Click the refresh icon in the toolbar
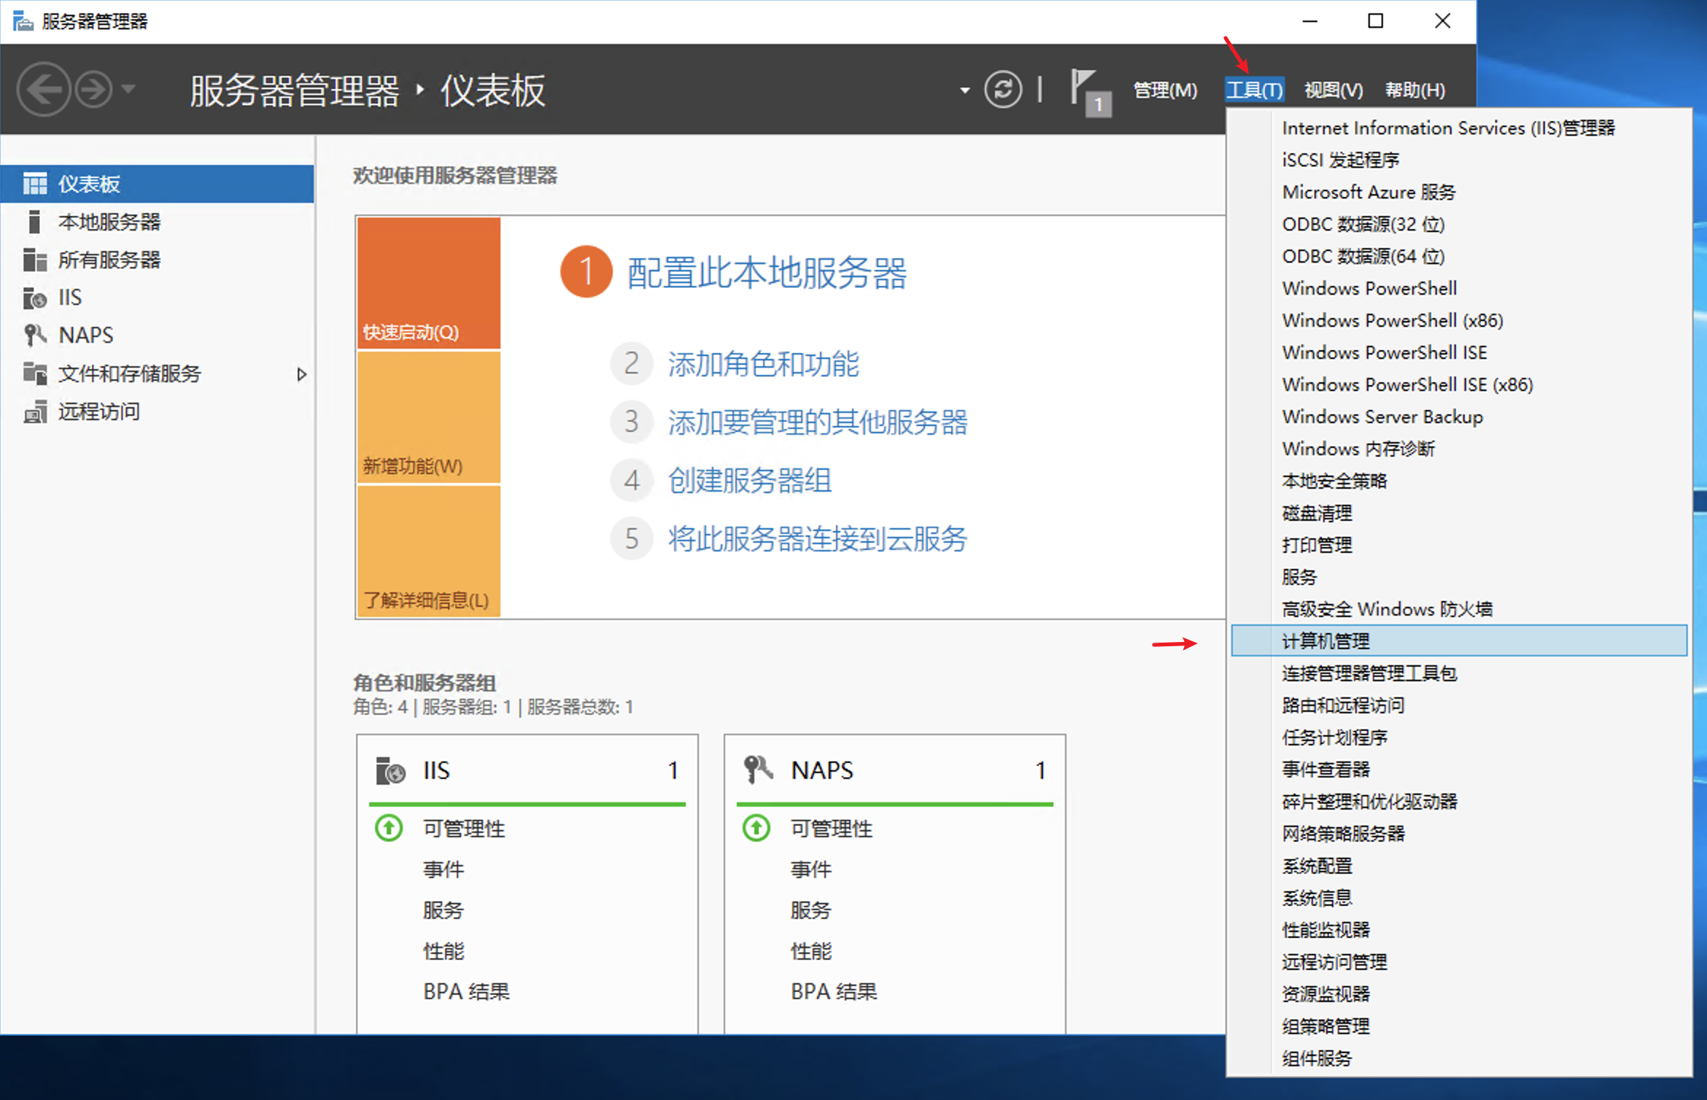This screenshot has width=1707, height=1100. [1003, 89]
